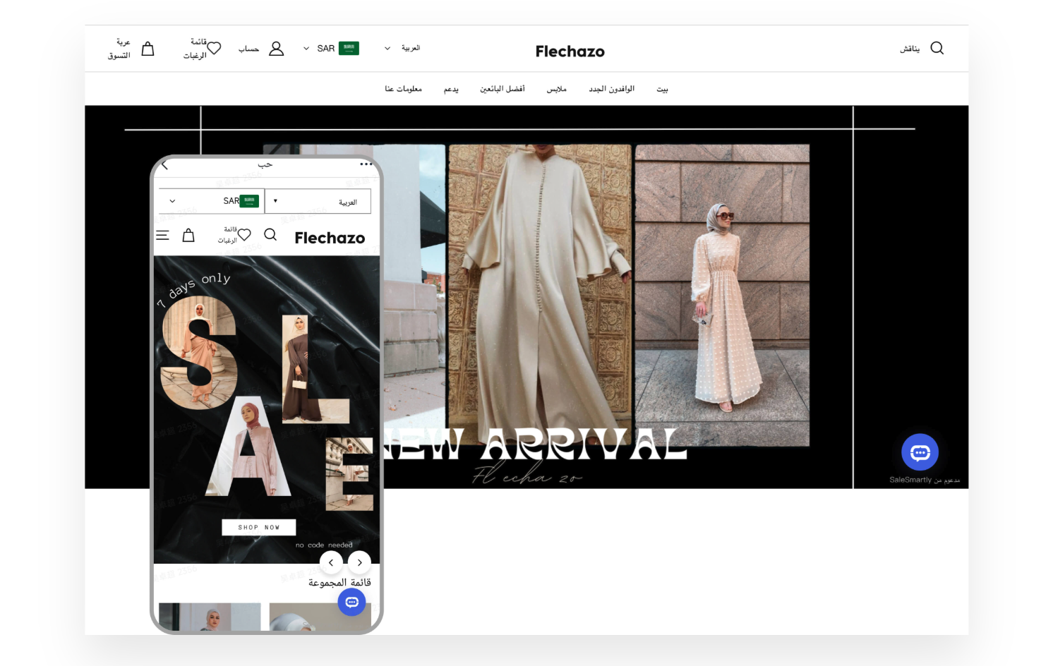
Task: Tap the hamburger menu icon in mobile preview
Action: coord(162,236)
